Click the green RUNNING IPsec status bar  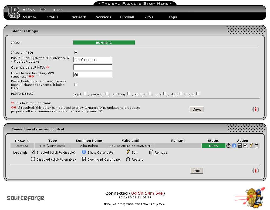click(x=104, y=43)
